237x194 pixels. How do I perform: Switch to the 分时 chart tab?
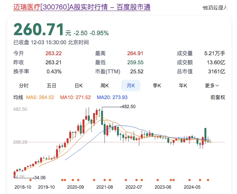point(23,85)
